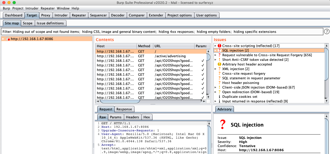Screen dimensions: 330x154
Task: Click the info icon beside Input returned in response
Action: point(219,101)
